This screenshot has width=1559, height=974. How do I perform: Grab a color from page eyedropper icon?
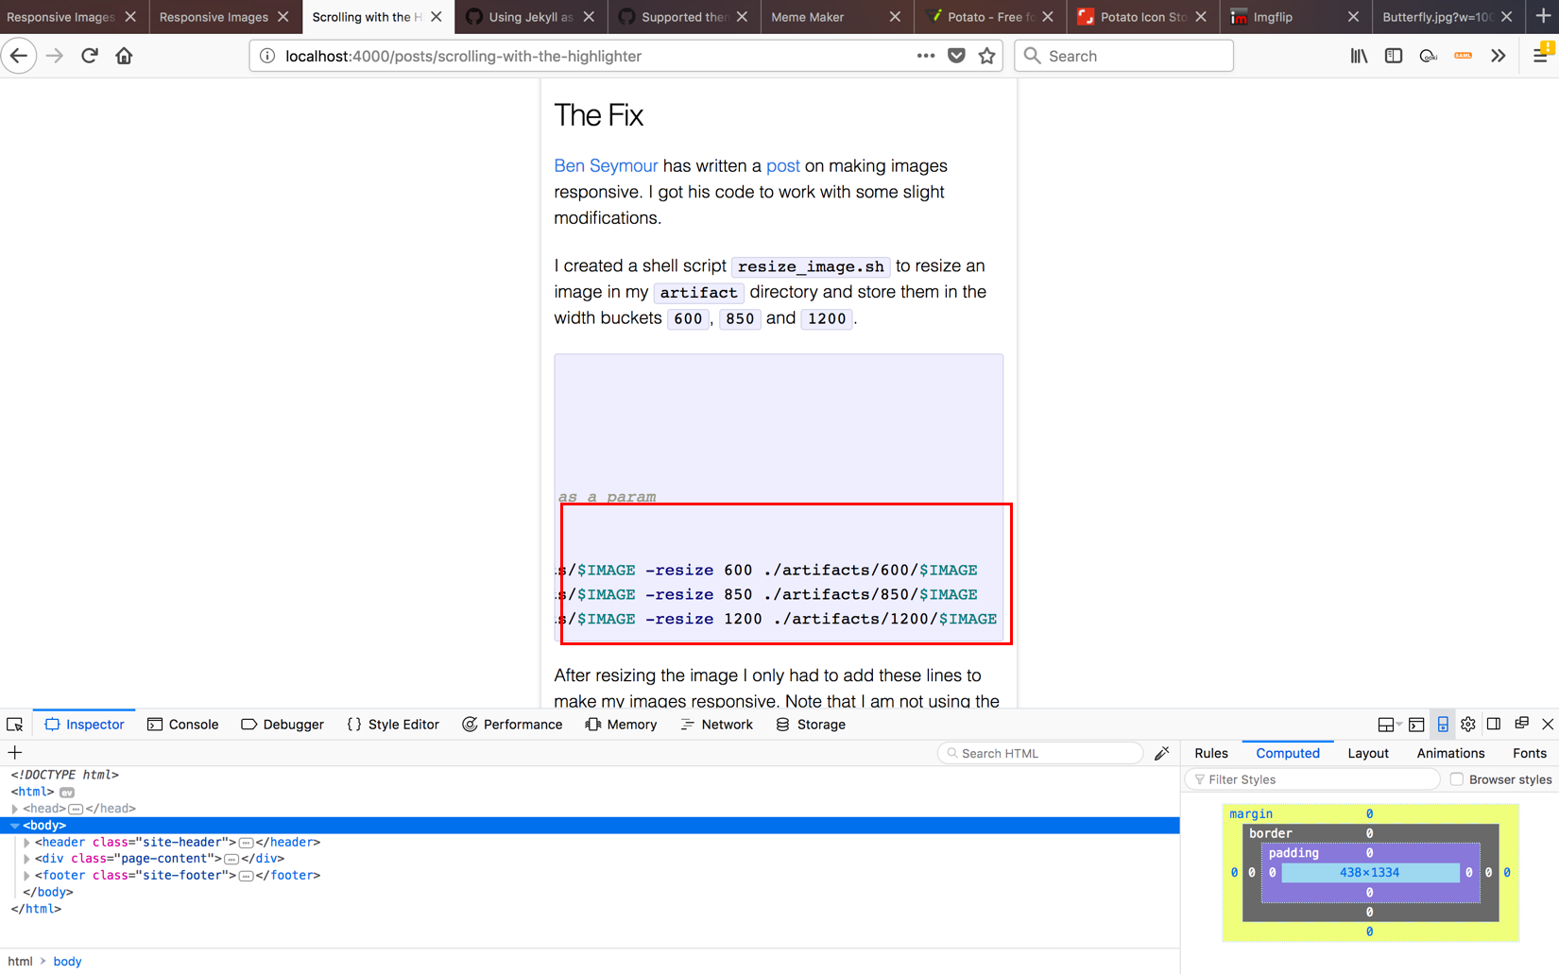[1162, 753]
